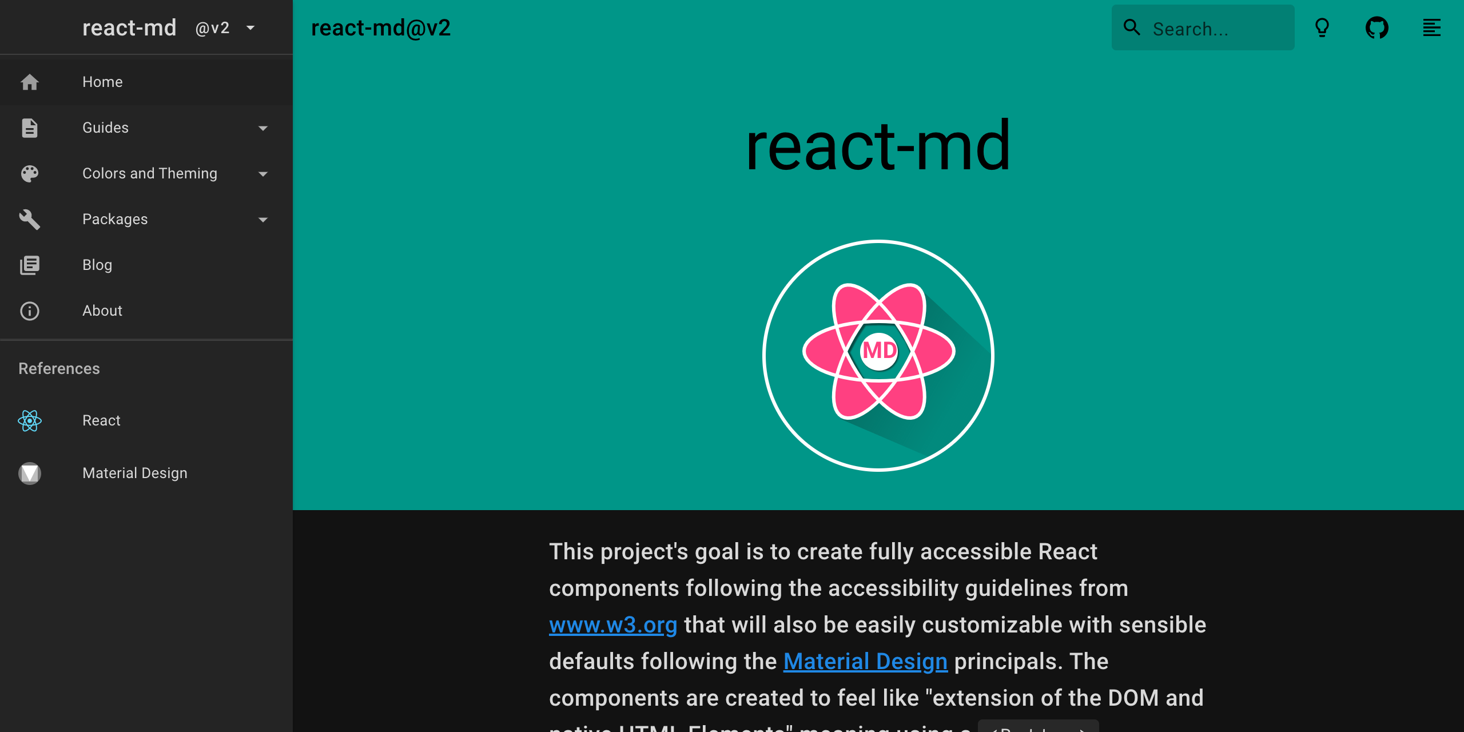Click the GitHub icon in the top navigation

tap(1377, 28)
